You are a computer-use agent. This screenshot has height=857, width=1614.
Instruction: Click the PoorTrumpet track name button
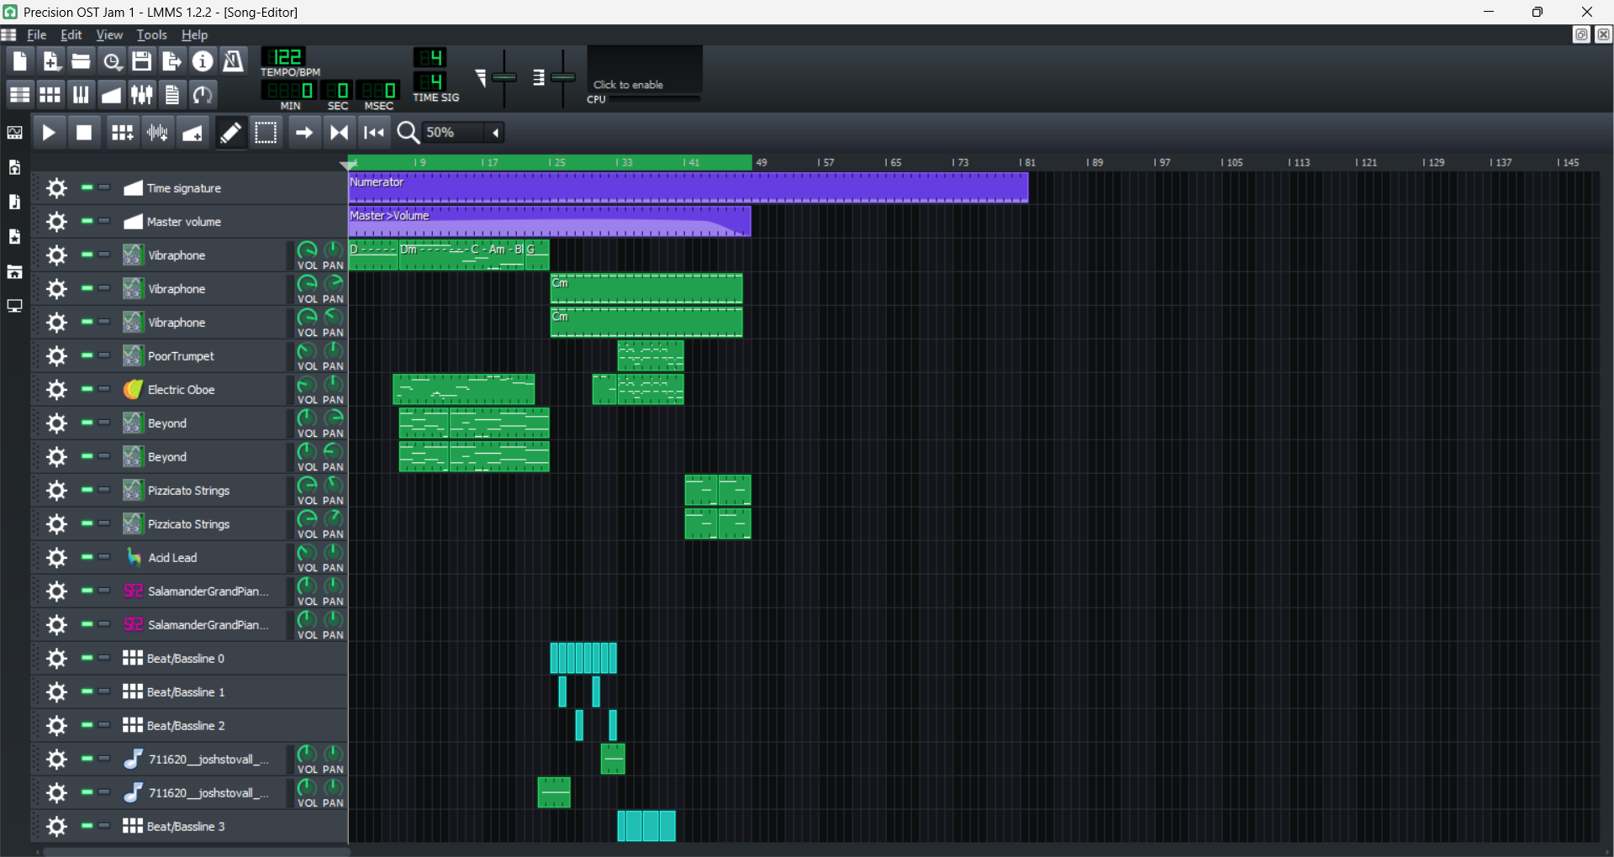pyautogui.click(x=203, y=356)
